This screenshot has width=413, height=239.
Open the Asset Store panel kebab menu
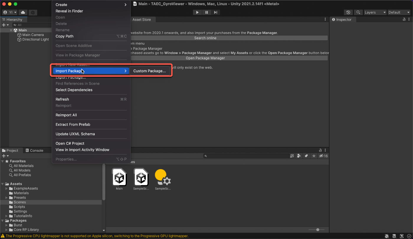click(325, 19)
